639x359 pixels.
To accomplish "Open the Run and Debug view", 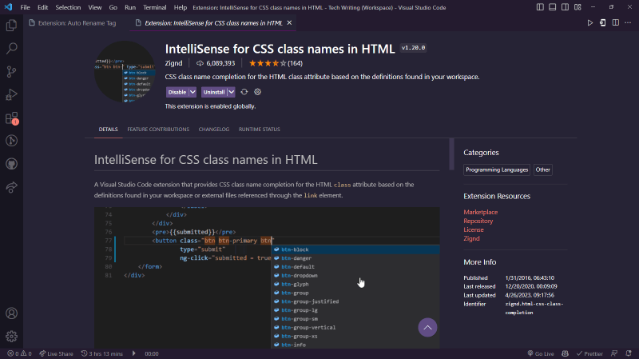I will click(11, 94).
